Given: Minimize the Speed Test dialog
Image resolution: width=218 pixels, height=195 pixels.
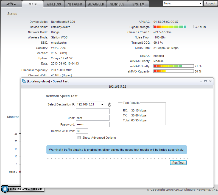Looking at the screenshot, I should [200, 81].
